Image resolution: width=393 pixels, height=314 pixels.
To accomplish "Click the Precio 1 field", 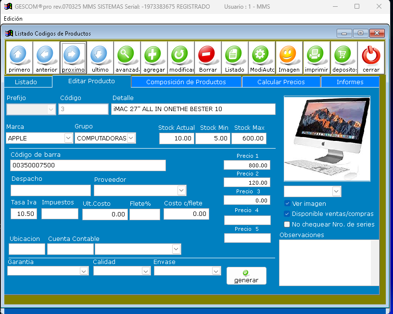I will tap(247, 165).
